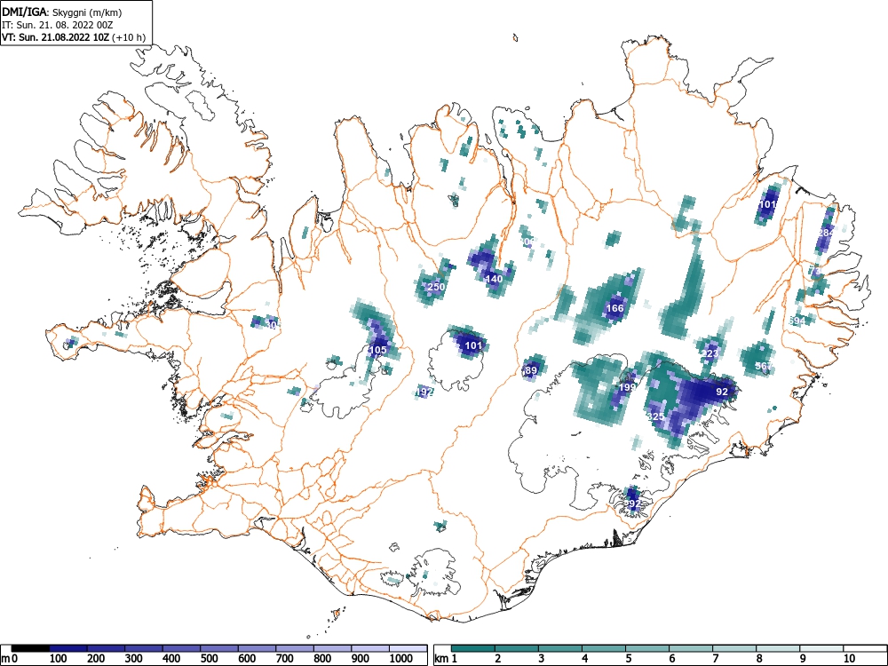Click the '284' value near east coast
This screenshot has height=666, width=888.
coord(826,233)
